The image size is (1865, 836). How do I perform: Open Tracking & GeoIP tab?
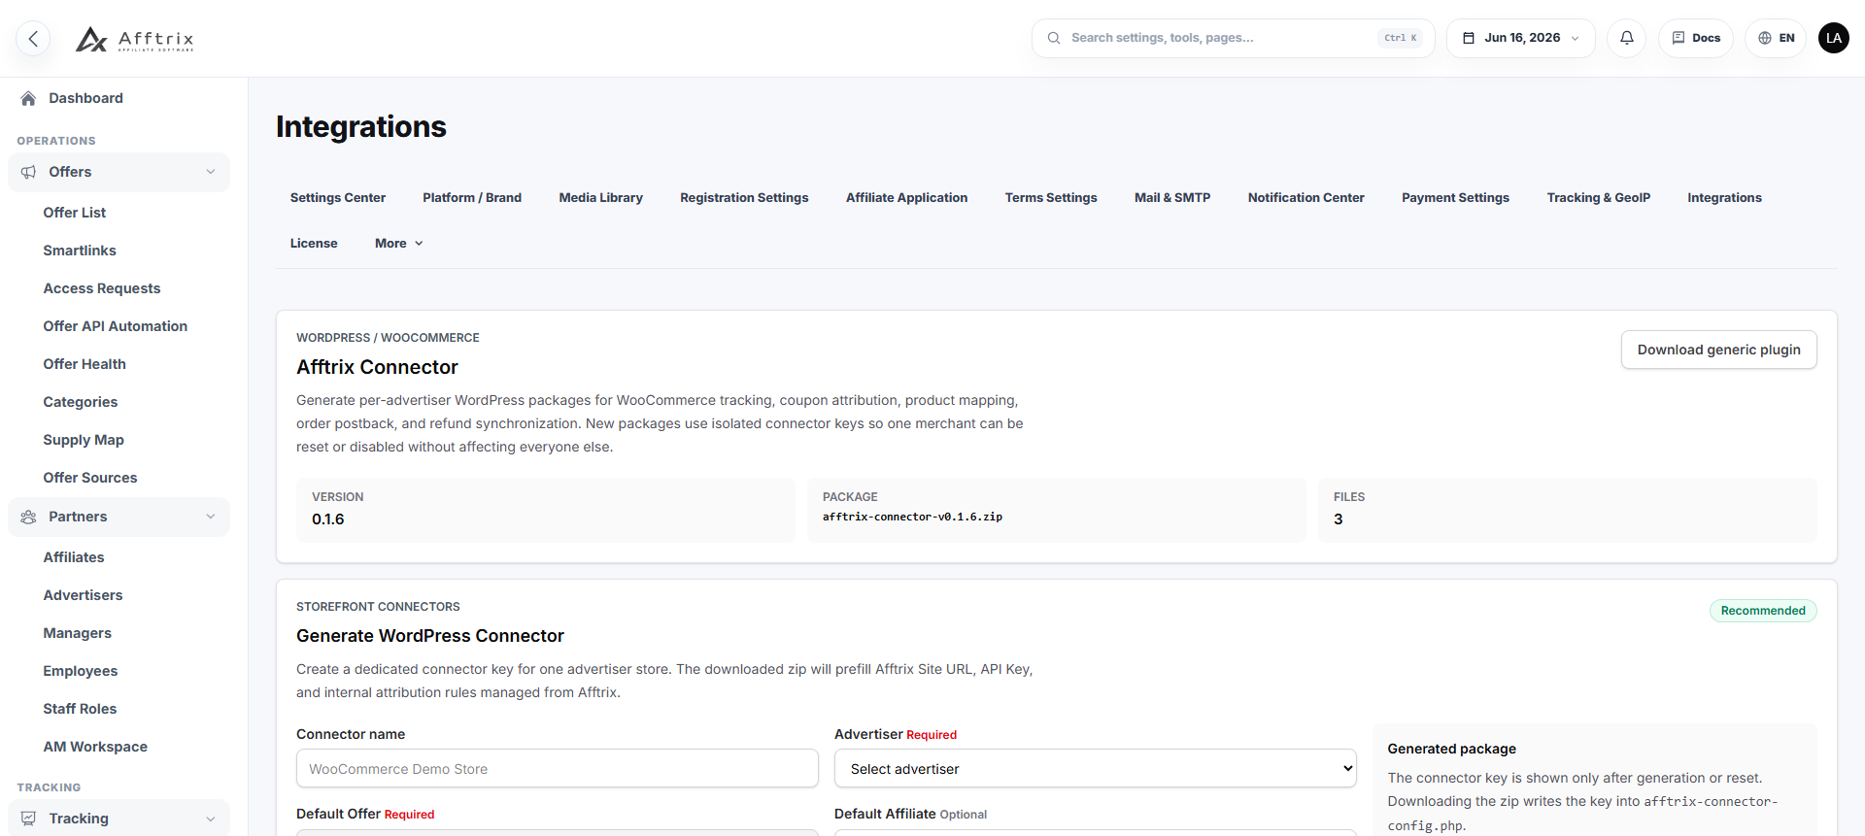(1599, 197)
